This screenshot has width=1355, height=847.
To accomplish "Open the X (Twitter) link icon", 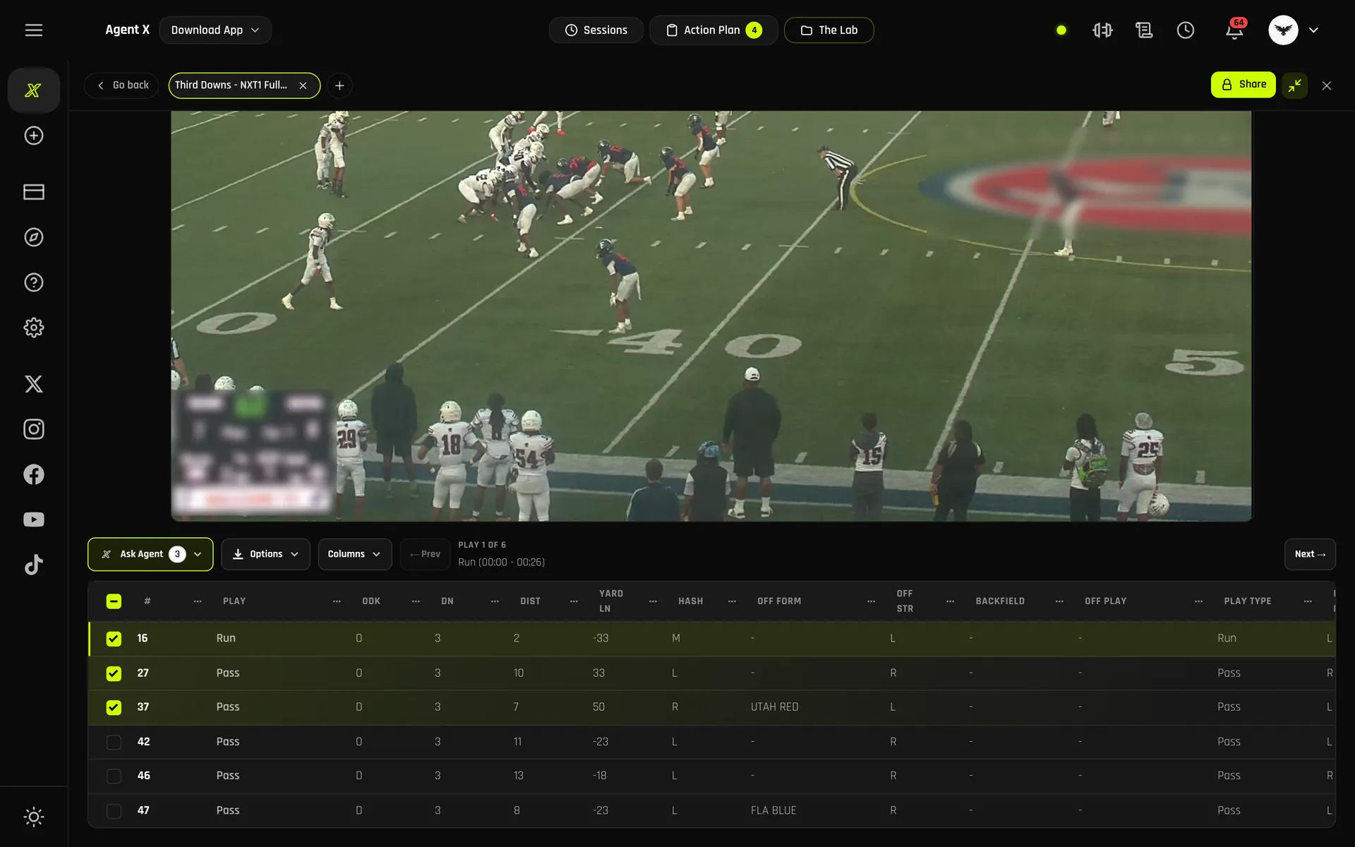I will pos(34,384).
